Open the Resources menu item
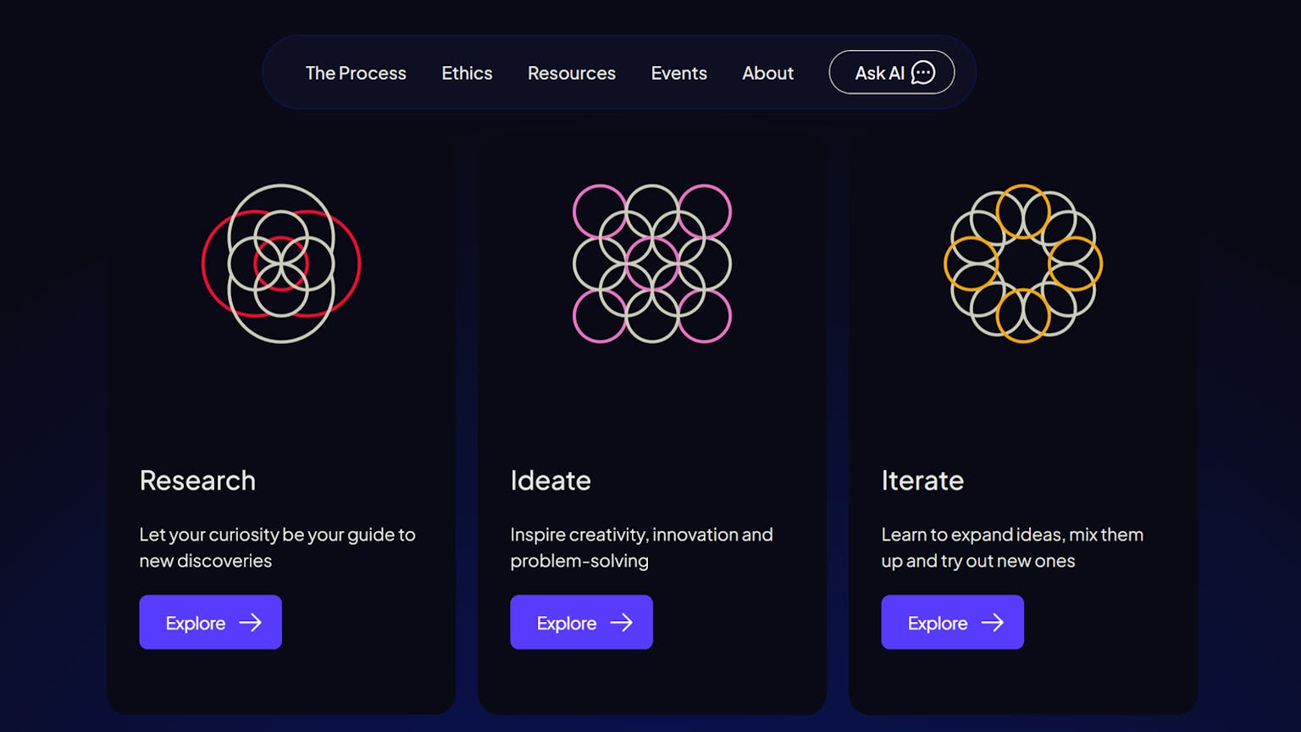 (572, 73)
